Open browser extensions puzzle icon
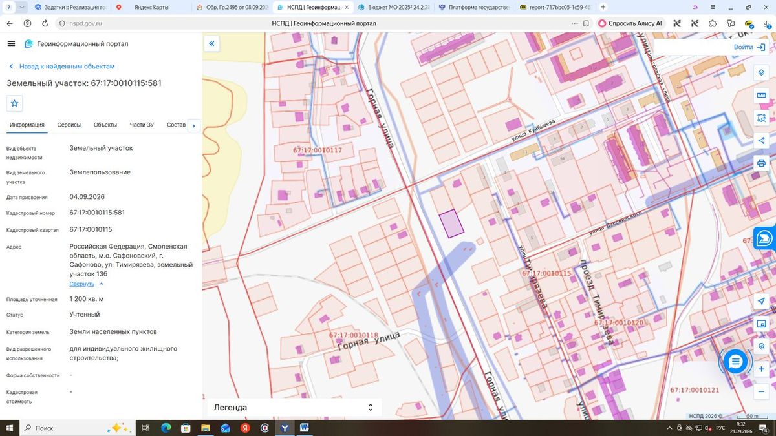Screen dimensions: 776x436 [x=713, y=23]
